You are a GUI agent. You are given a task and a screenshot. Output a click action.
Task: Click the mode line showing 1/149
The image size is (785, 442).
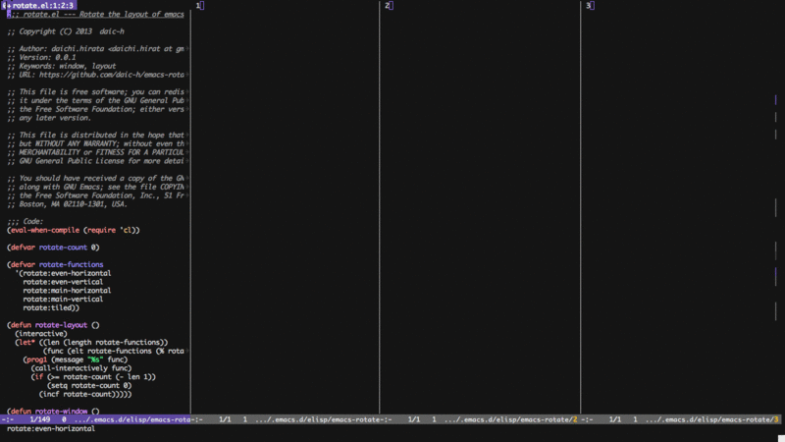point(95,419)
